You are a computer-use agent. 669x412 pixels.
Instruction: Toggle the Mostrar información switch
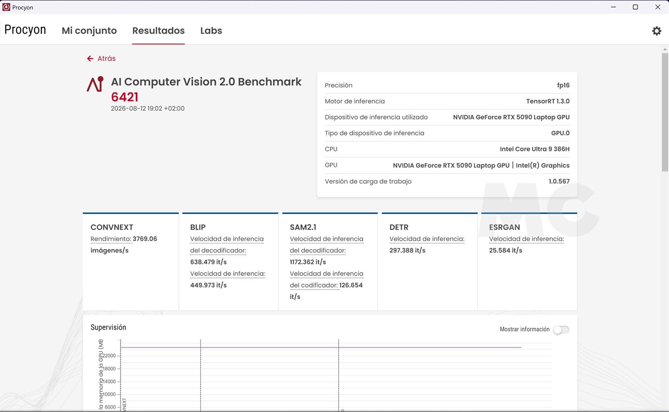coord(561,330)
